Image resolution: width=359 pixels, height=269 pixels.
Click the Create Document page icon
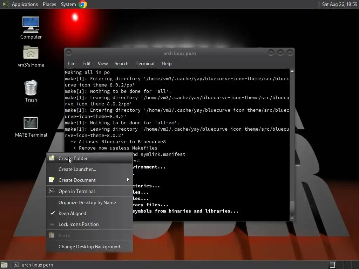pos(52,180)
